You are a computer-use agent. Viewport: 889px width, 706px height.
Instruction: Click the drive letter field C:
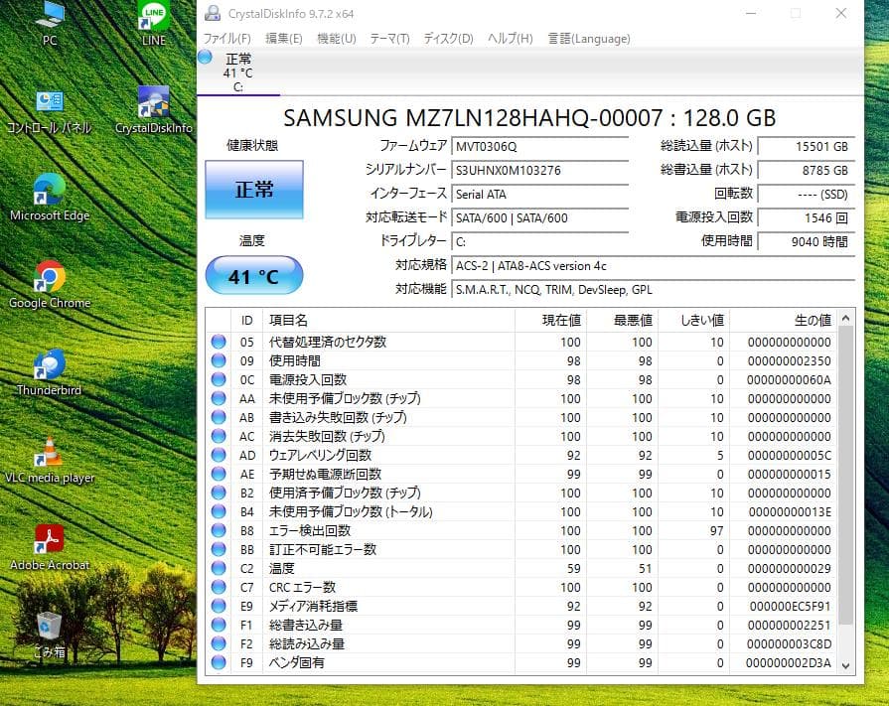tap(539, 242)
